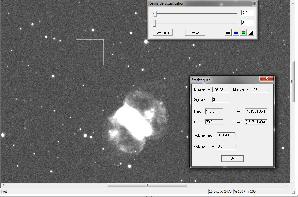Click the X: 1475 status bar entry
The height and width of the screenshot is (197, 298).
point(226,192)
